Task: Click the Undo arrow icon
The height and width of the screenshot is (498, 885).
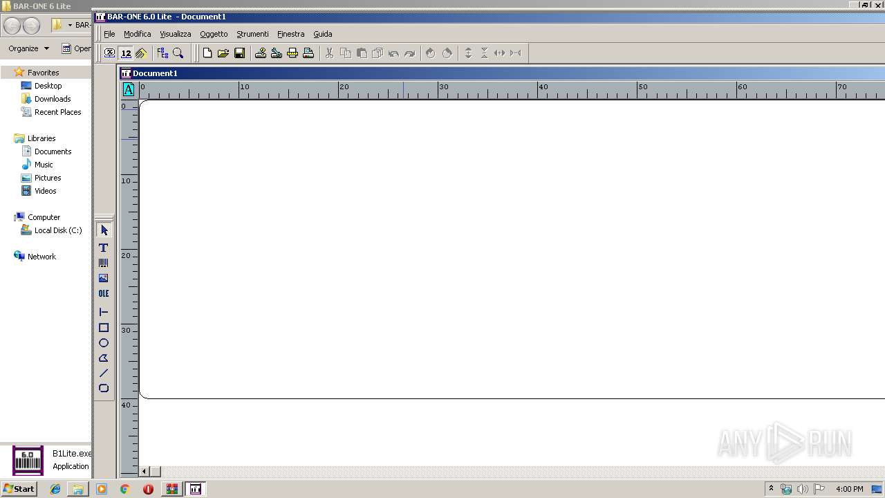Action: tap(393, 53)
